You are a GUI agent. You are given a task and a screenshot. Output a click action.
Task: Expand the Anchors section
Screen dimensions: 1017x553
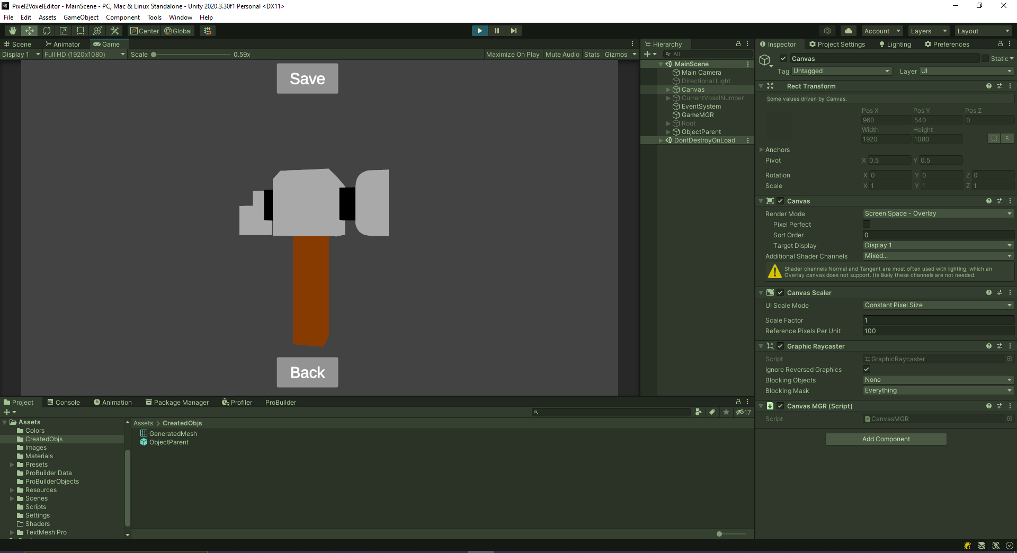[762, 150]
